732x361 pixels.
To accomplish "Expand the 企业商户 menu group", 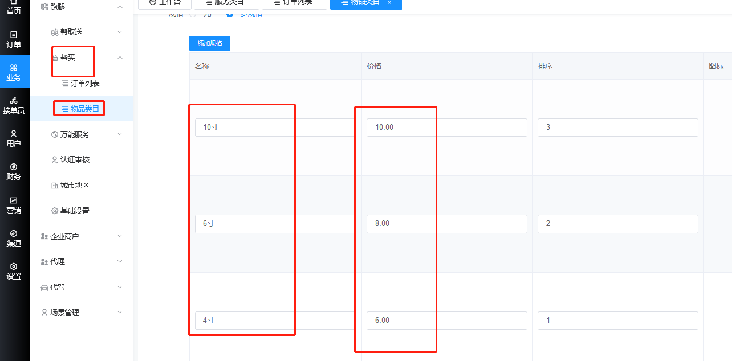I will [x=120, y=236].
